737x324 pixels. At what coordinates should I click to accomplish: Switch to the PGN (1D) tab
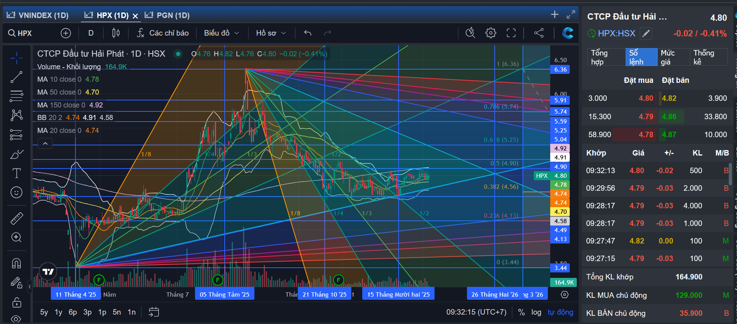pos(167,15)
